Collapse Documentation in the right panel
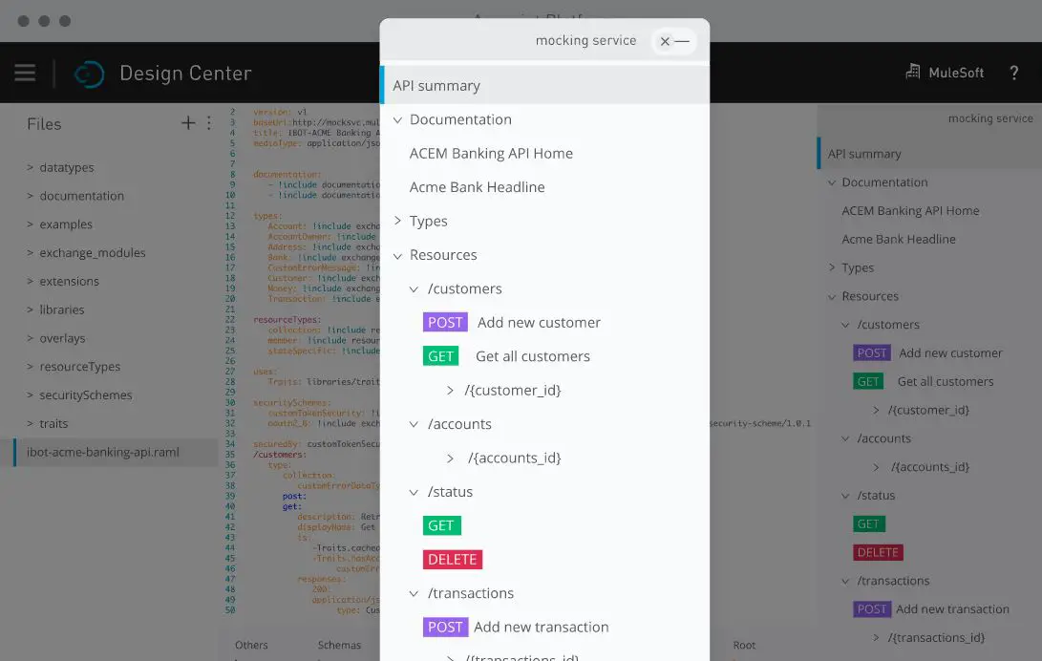The width and height of the screenshot is (1042, 661). (x=832, y=182)
